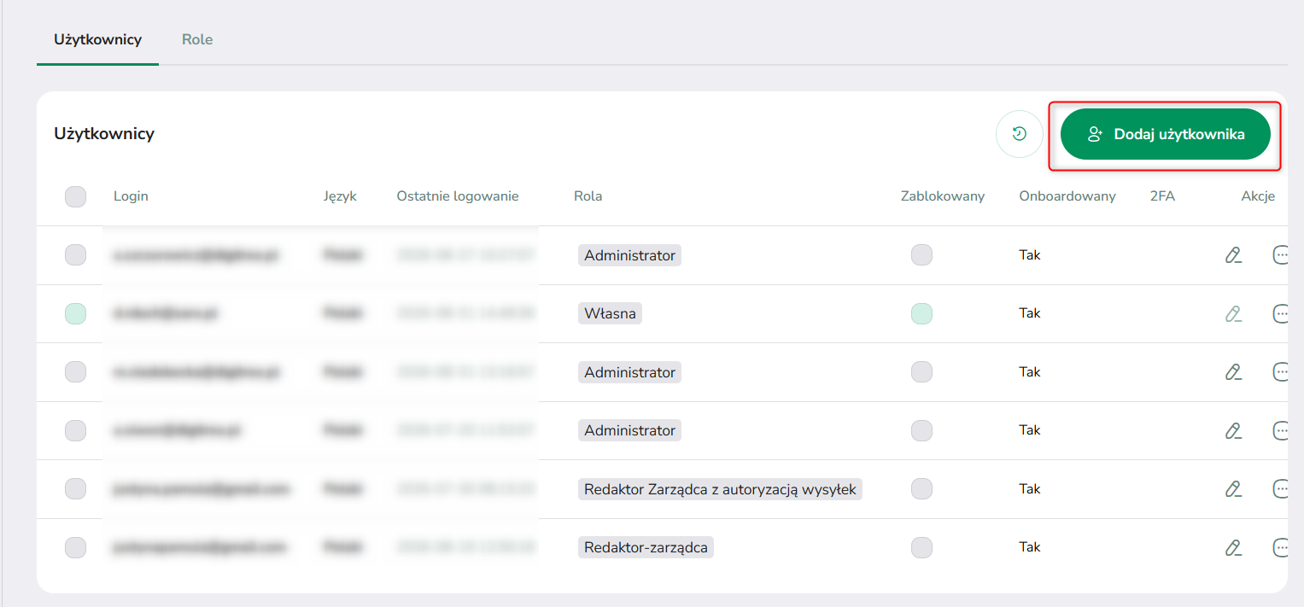Click the Język column header
The height and width of the screenshot is (607, 1304).
click(x=341, y=196)
